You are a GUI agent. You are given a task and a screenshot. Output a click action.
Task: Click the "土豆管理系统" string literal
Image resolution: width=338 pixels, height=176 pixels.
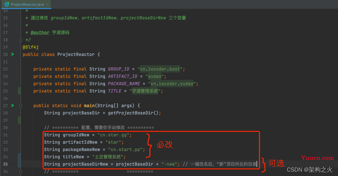click(108, 157)
